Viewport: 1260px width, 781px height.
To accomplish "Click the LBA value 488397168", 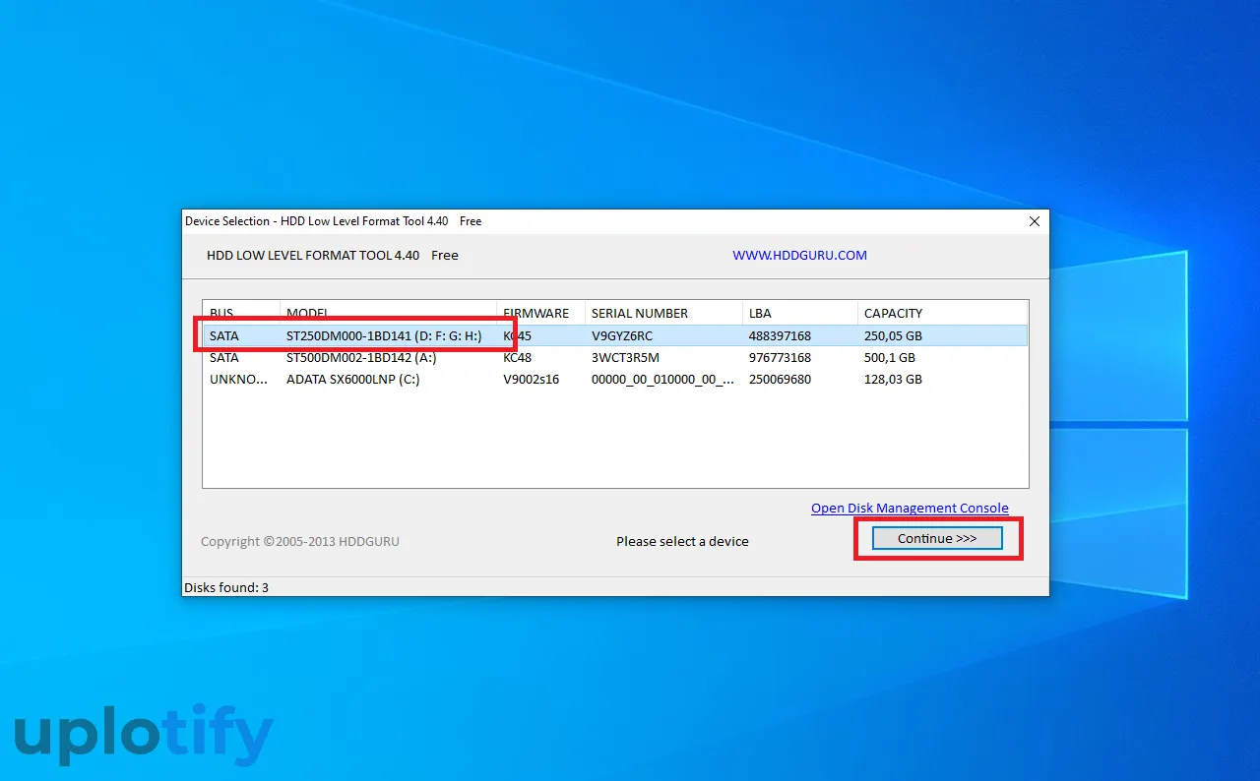I will click(x=780, y=335).
